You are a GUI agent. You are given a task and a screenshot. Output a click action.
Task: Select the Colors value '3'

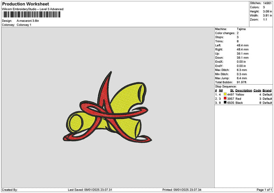pyautogui.click(x=264, y=7)
